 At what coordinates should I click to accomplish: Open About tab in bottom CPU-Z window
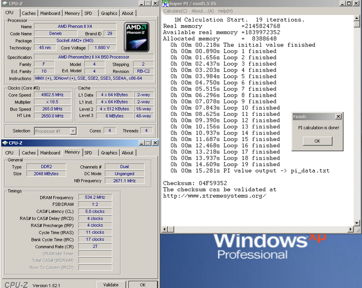click(x=127, y=153)
